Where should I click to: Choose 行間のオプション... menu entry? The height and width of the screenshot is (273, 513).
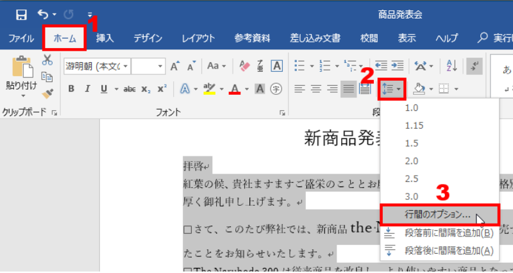pyautogui.click(x=439, y=215)
